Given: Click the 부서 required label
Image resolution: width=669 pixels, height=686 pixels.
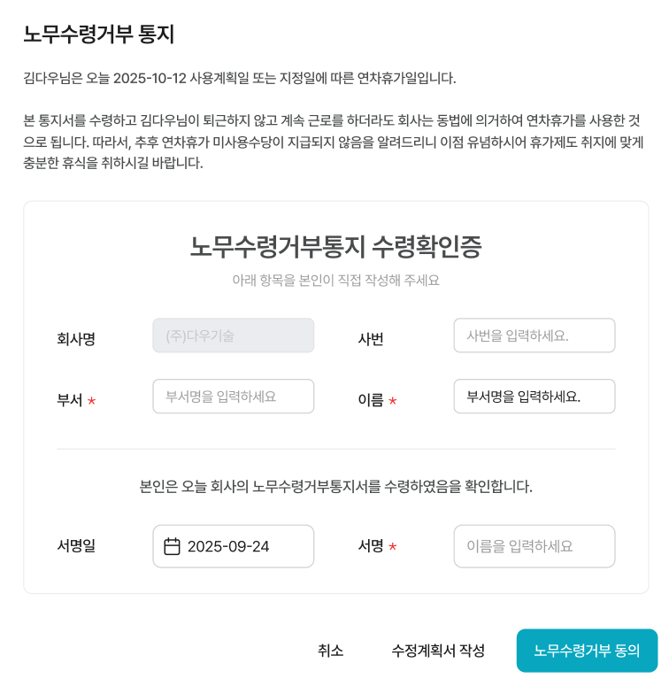Looking at the screenshot, I should (71, 400).
